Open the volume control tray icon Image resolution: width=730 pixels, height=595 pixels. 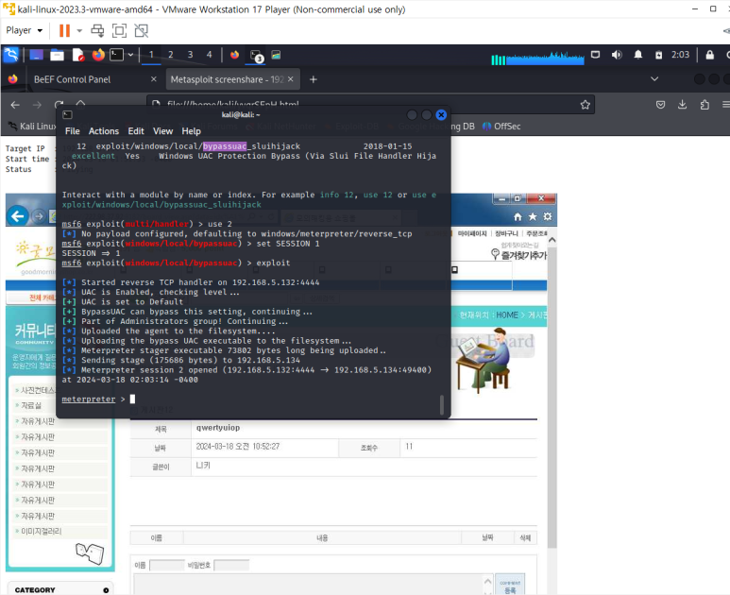pyautogui.click(x=617, y=55)
